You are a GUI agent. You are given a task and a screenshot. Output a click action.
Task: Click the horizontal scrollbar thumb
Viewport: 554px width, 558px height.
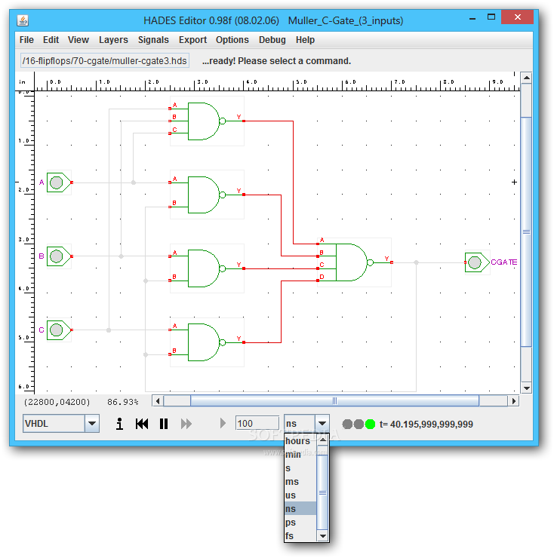coord(334,401)
